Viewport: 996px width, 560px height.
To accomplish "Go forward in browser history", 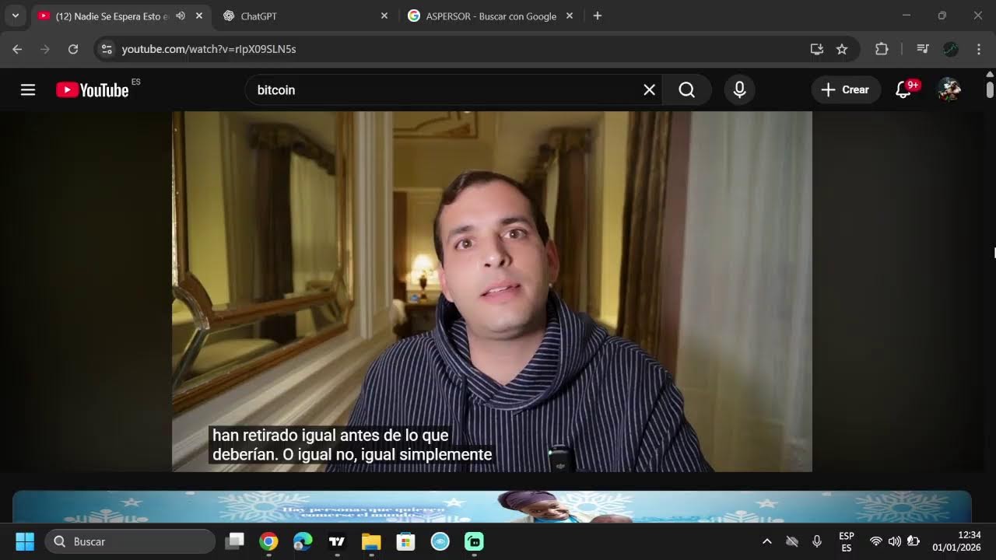I will click(x=45, y=49).
